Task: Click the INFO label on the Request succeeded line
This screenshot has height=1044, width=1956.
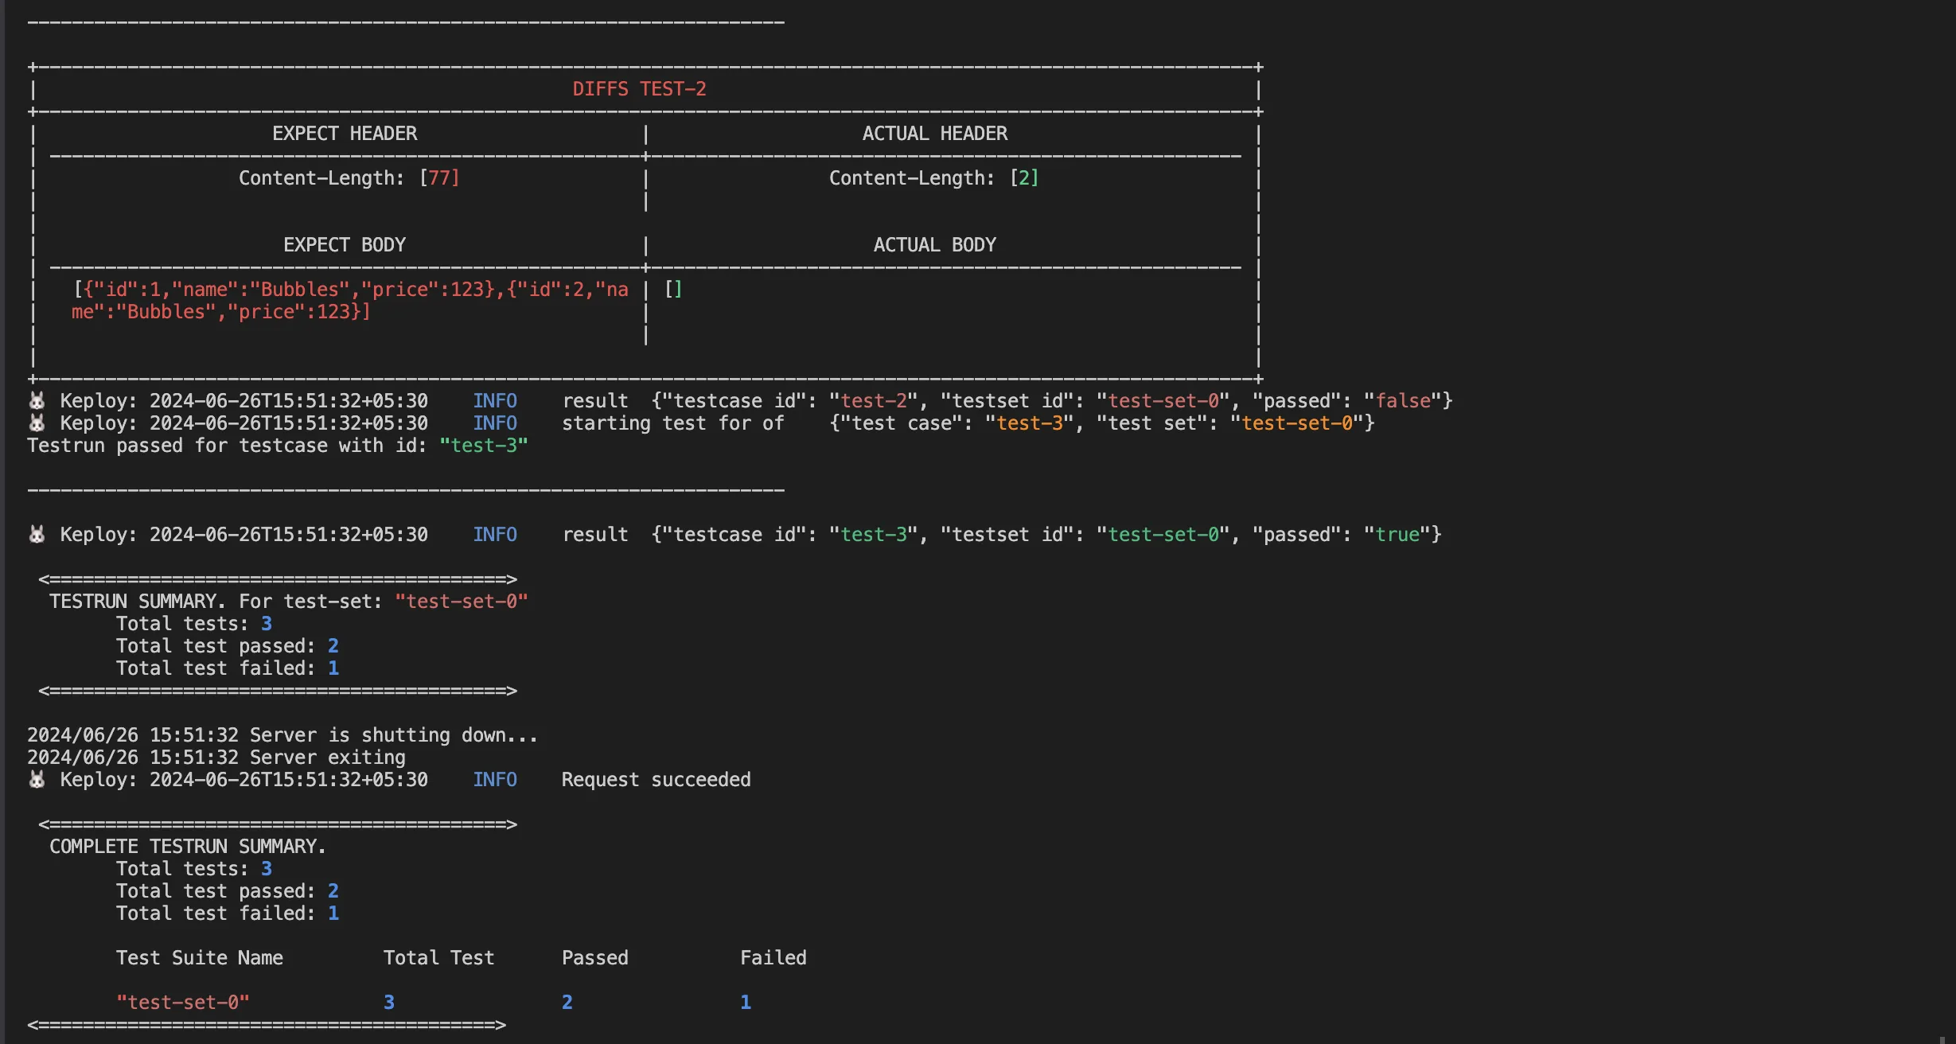Action: [x=495, y=780]
